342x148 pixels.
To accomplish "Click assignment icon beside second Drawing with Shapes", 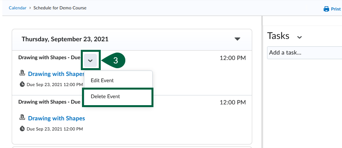I will [22, 118].
